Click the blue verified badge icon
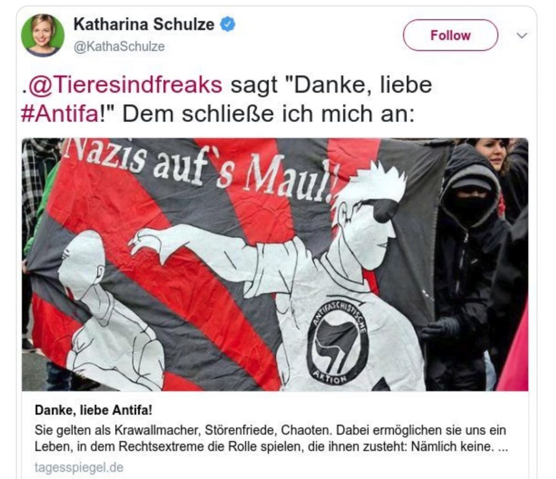Image resolution: width=556 pixels, height=479 pixels. click(228, 24)
